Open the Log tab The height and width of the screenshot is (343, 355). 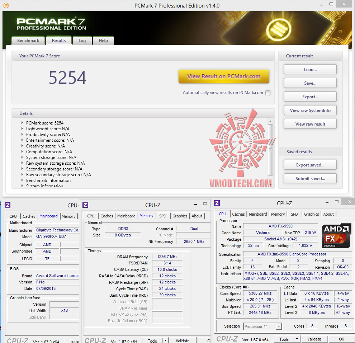82,41
